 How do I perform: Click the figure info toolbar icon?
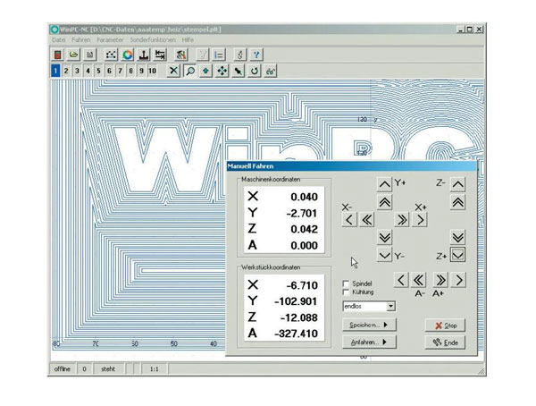pyautogui.click(x=240, y=55)
